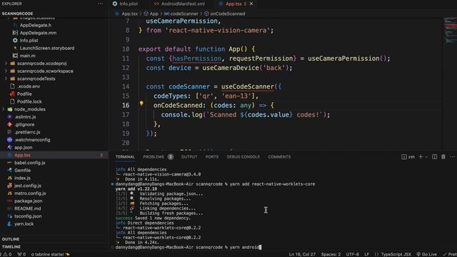Image resolution: width=457 pixels, height=257 pixels.
Task: Switch to the Info.plist tab
Action: pyautogui.click(x=129, y=4)
